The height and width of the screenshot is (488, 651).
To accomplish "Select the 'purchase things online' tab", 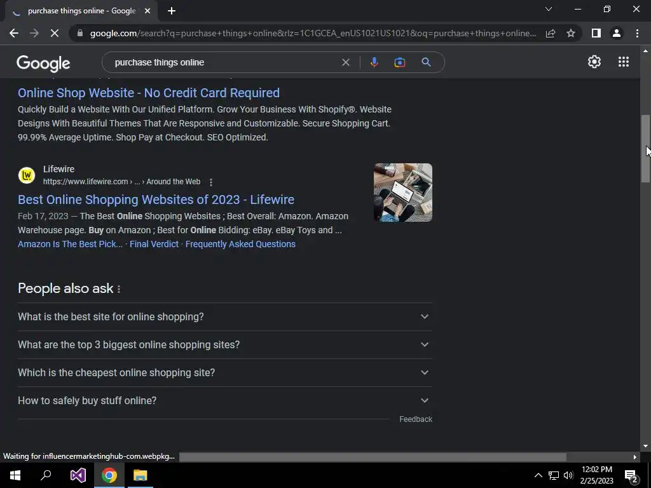I will 81,11.
